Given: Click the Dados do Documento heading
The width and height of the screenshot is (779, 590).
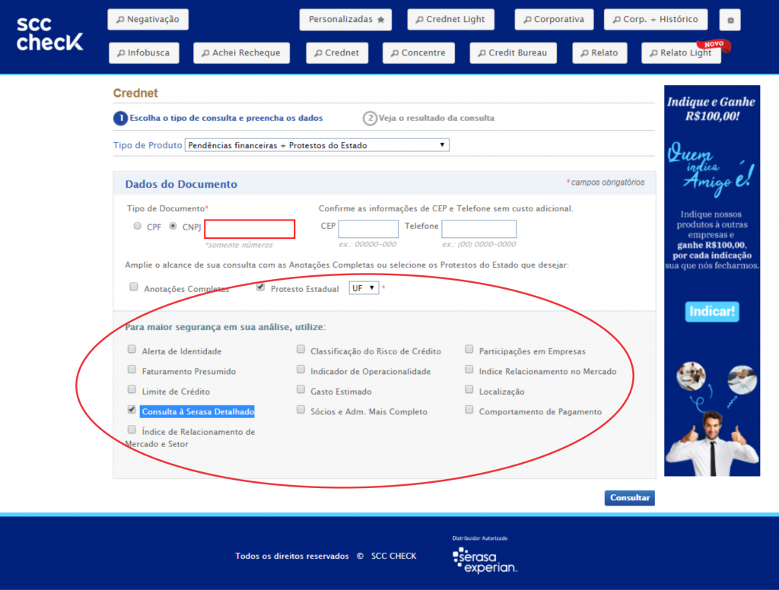Looking at the screenshot, I should [x=181, y=184].
